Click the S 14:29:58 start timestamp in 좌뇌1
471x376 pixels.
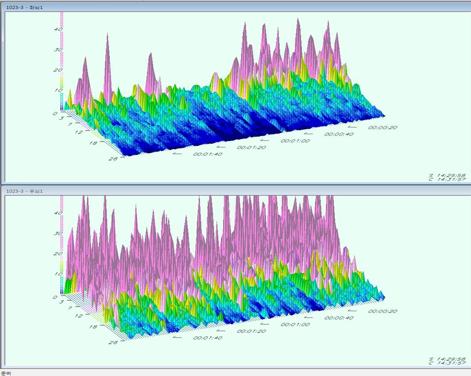[447, 175]
